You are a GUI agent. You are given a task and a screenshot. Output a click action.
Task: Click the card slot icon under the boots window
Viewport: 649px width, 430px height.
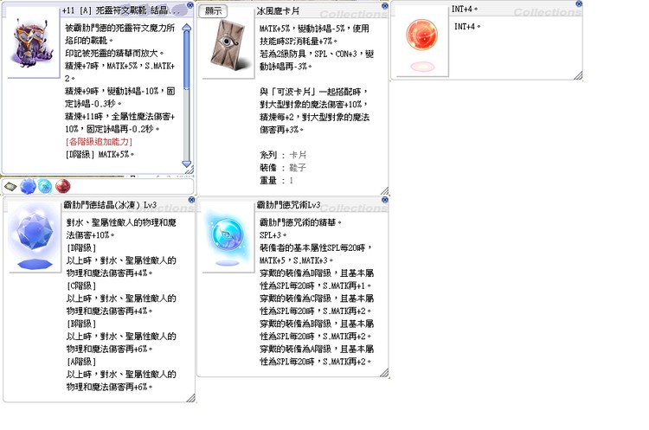10,187
